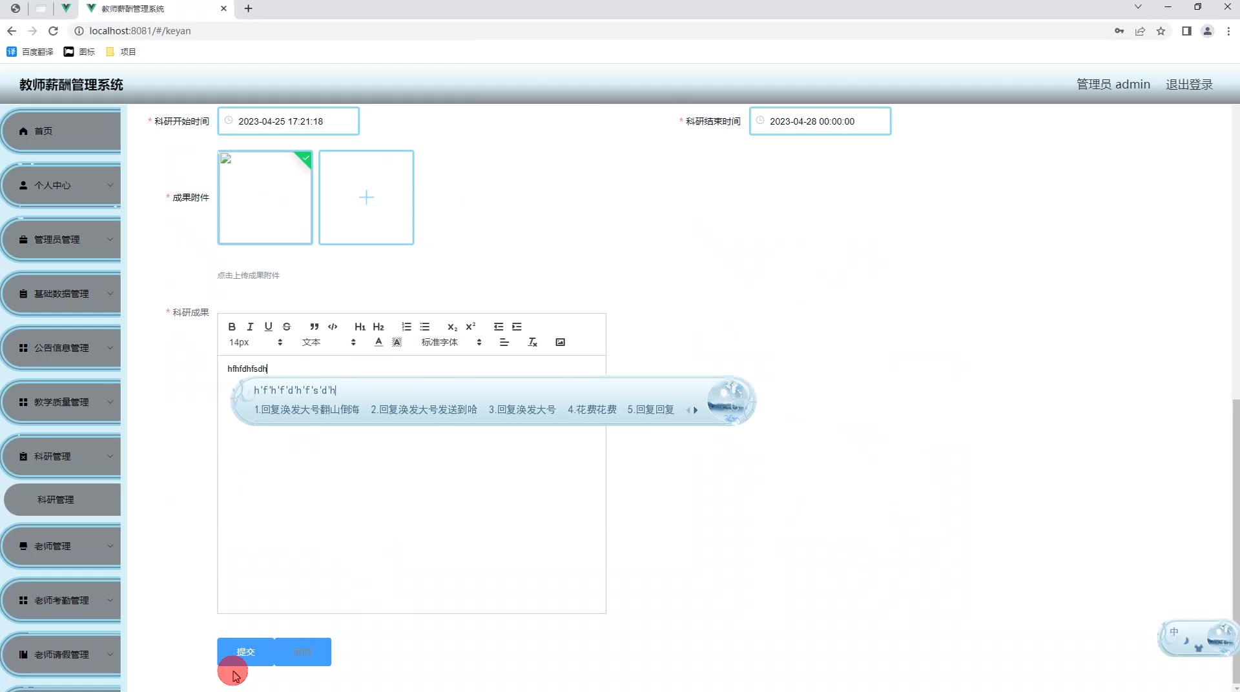The image size is (1240, 692).
Task: Submit the form with 提交 button
Action: pyautogui.click(x=245, y=652)
